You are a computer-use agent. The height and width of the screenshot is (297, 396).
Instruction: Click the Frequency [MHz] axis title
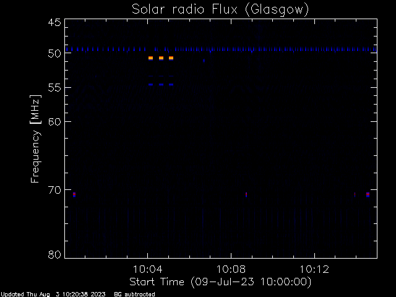pyautogui.click(x=35, y=139)
